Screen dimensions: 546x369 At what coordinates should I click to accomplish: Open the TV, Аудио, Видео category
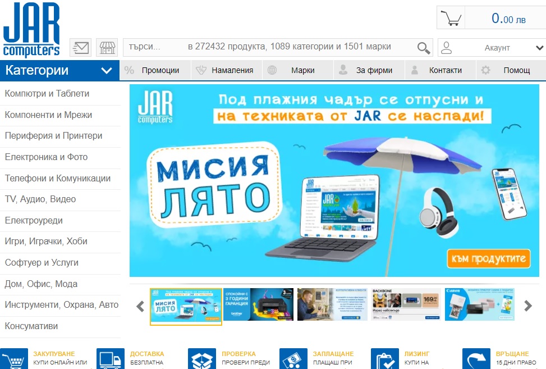tap(60, 199)
